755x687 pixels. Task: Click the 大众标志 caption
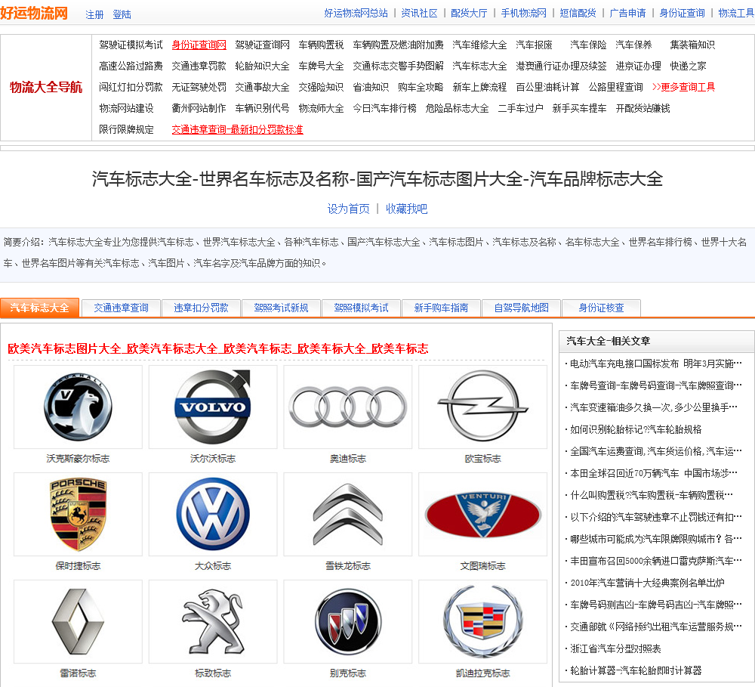213,566
